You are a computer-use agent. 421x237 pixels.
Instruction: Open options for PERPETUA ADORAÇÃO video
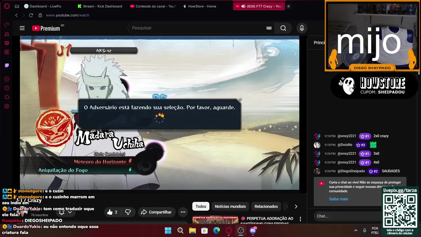[300, 219]
